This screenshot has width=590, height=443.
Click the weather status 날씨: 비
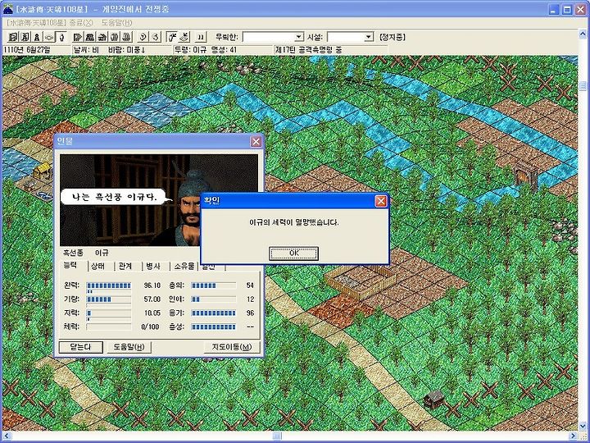pyautogui.click(x=87, y=50)
